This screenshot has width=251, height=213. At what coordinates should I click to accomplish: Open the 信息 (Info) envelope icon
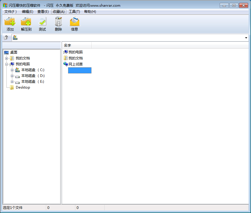pos(75,22)
